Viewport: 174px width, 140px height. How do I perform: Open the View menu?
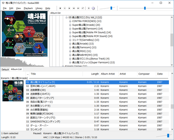pos(19,8)
